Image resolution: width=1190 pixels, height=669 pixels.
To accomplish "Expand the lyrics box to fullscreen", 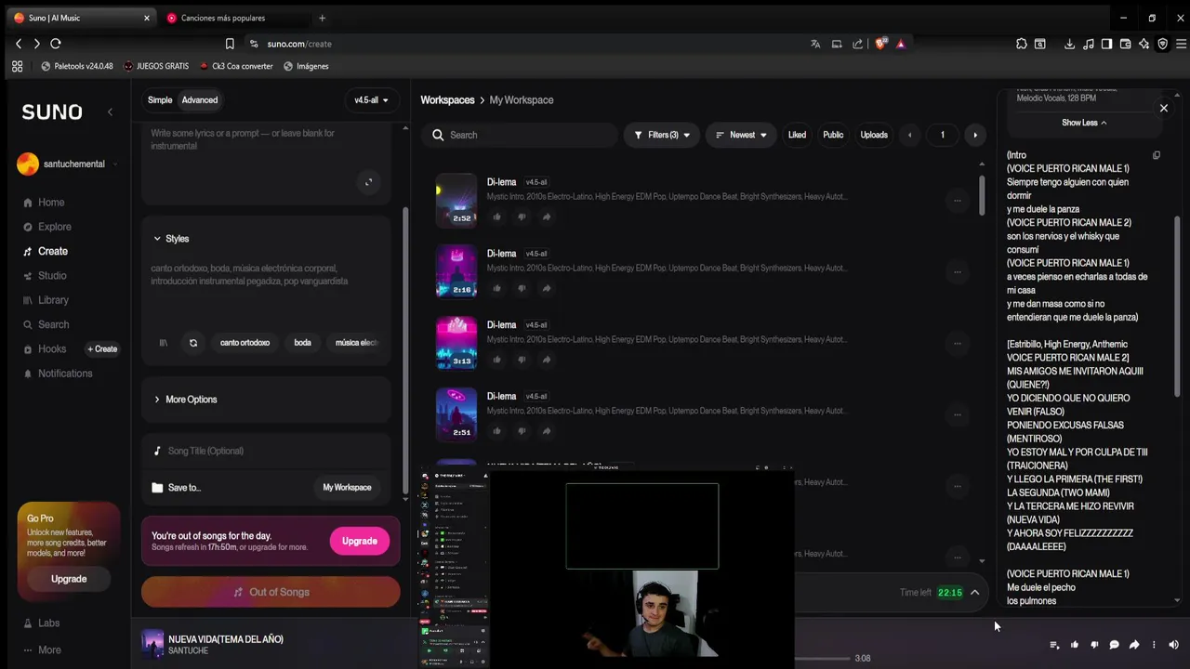I will pyautogui.click(x=369, y=182).
